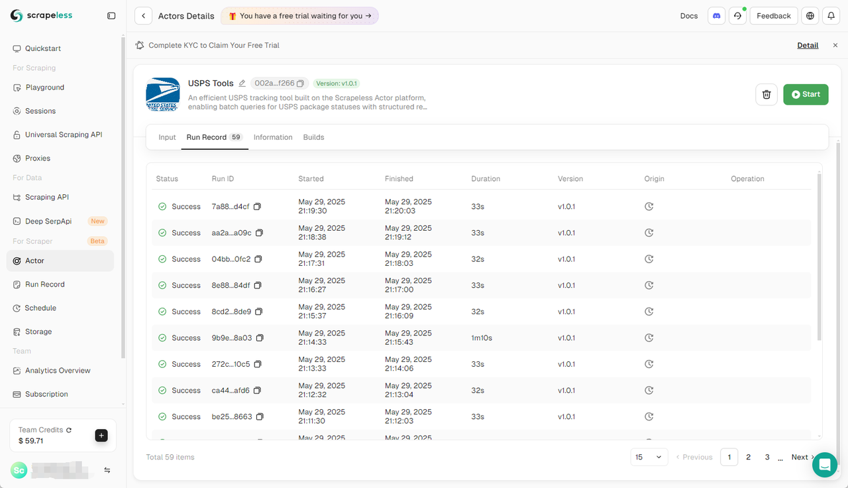Screen dimensions: 848x488
Task: Click the run table vertical scrollbar
Action: 820,257
